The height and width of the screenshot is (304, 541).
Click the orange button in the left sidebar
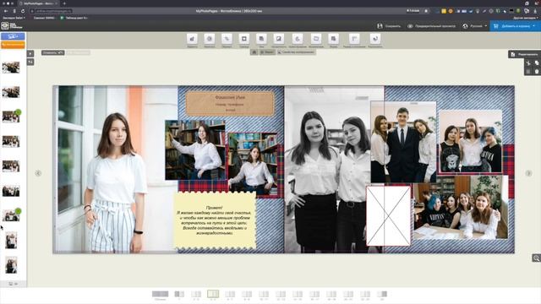click(13, 45)
